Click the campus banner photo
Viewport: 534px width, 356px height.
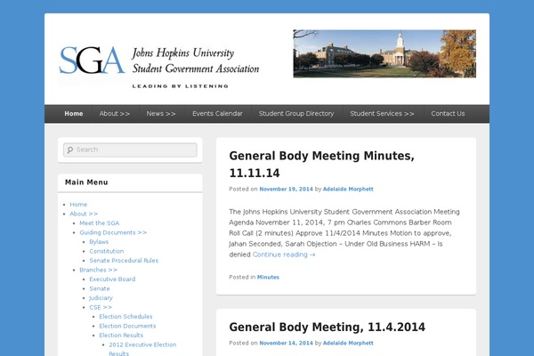(x=384, y=53)
